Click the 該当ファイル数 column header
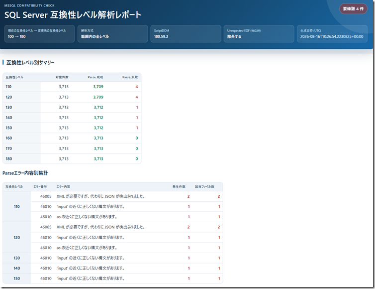 click(x=204, y=187)
